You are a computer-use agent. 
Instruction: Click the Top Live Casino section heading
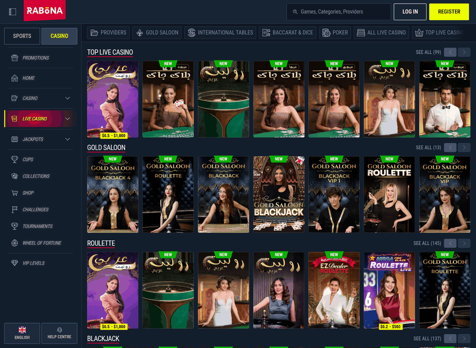110,52
